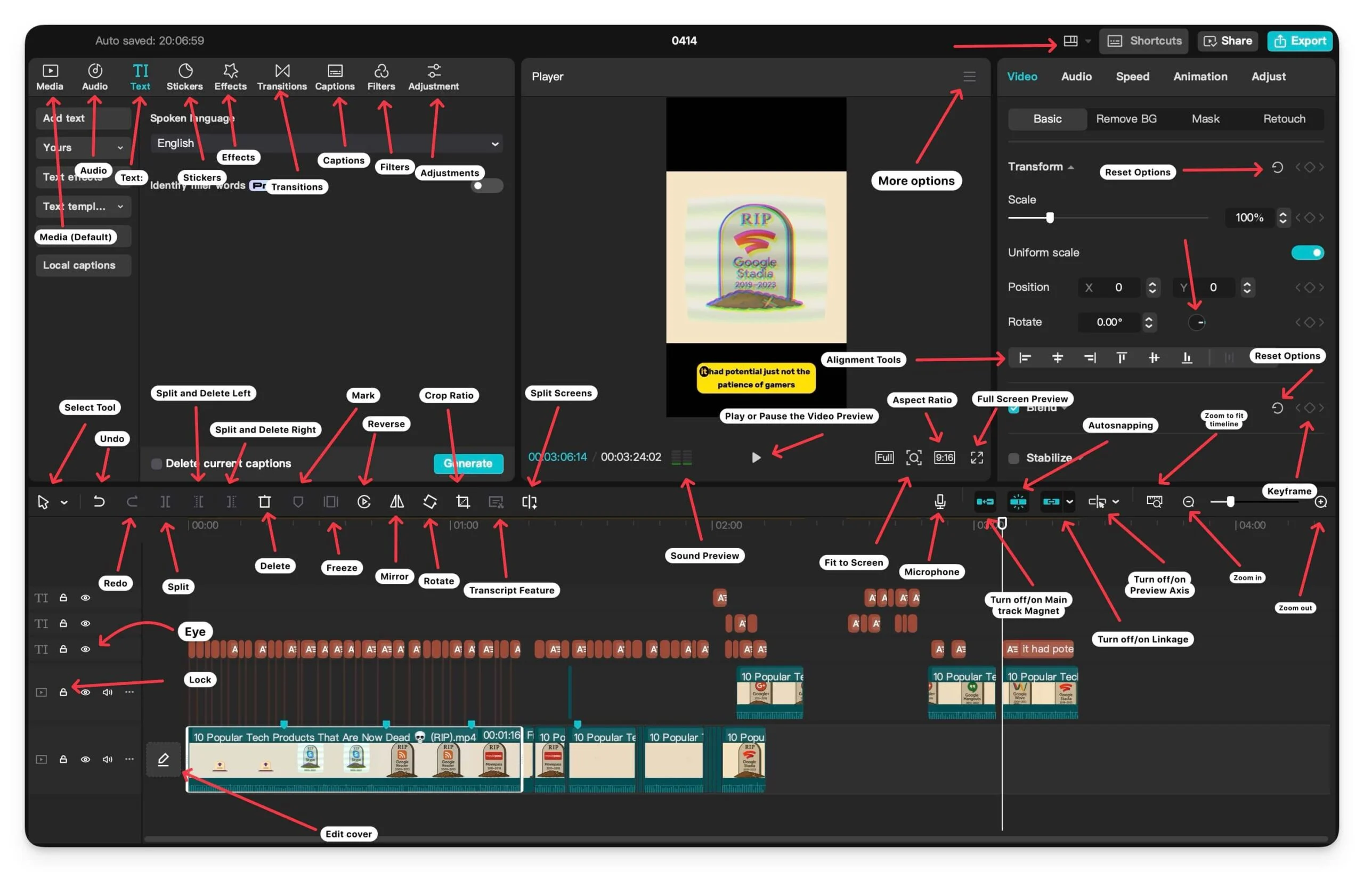
Task: Click the 9:16 aspect ratio icon
Action: pyautogui.click(x=944, y=458)
